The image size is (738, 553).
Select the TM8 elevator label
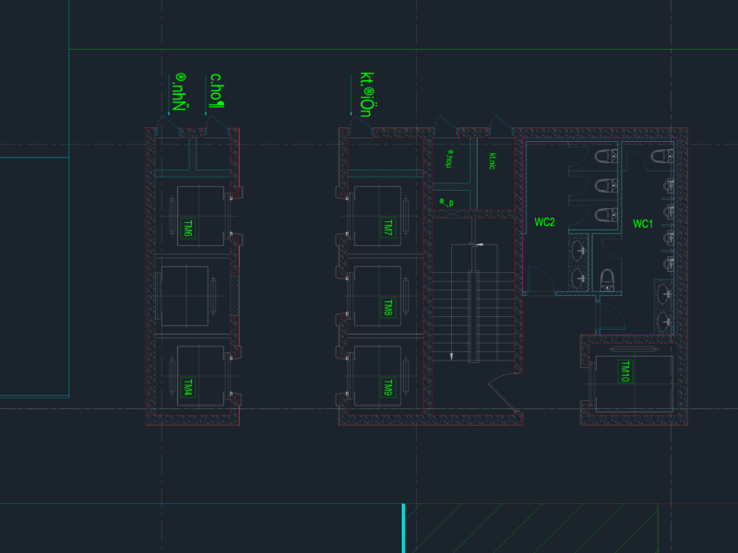click(387, 308)
